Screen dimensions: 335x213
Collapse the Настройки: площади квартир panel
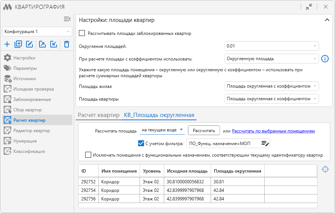coord(327,20)
